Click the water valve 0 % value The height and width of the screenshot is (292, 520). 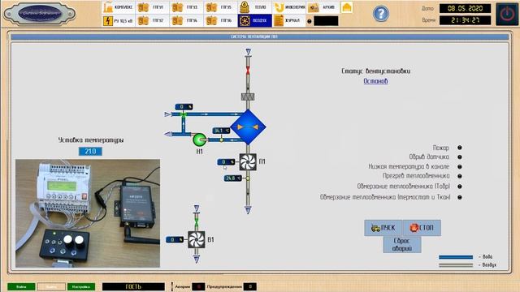pos(184,106)
